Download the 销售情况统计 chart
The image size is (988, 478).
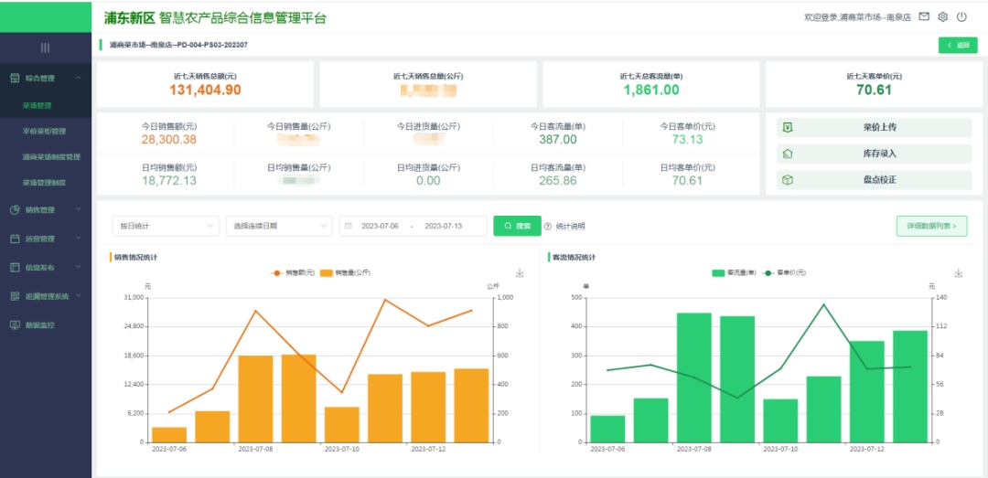(x=520, y=273)
